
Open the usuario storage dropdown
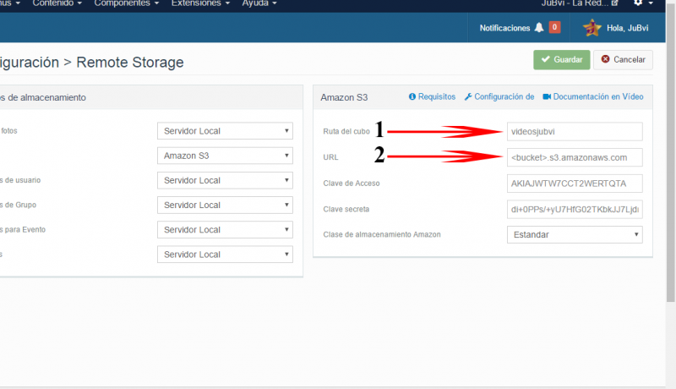(225, 180)
